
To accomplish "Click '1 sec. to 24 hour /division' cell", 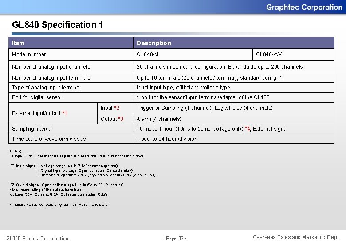I will (x=234, y=139).
